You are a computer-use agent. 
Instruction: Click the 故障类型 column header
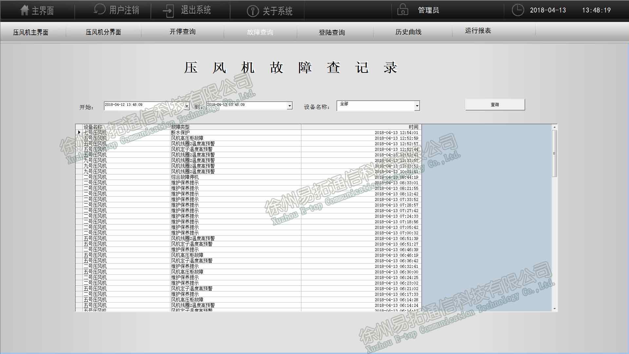[180, 127]
